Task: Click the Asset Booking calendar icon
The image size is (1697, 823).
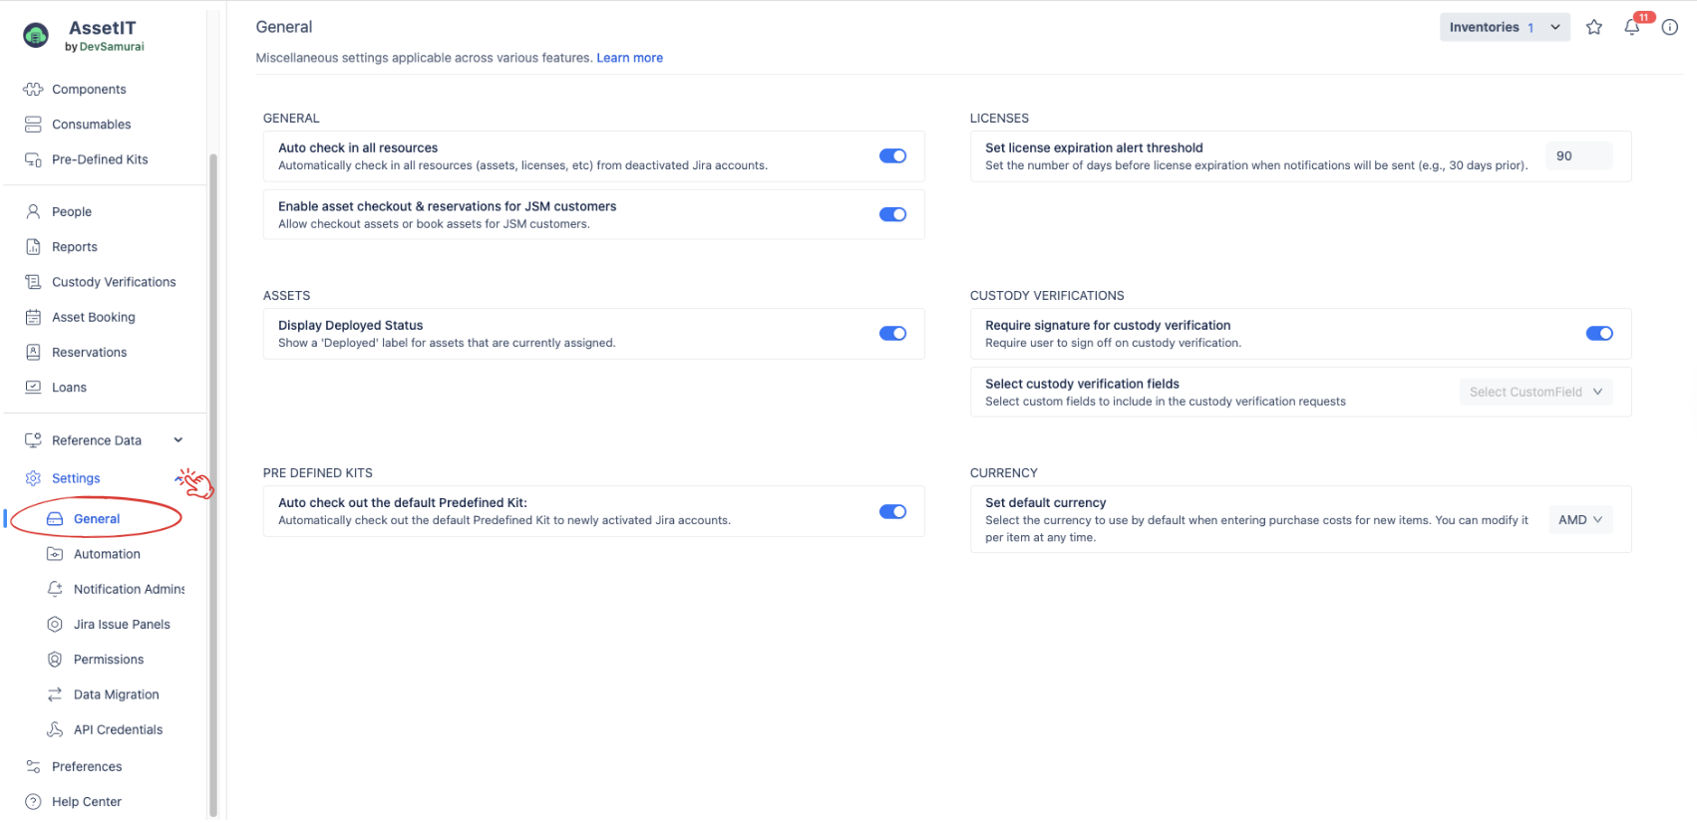Action: 33,317
